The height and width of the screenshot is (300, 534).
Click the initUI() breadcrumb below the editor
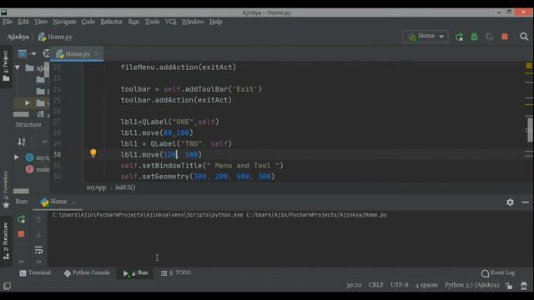pyautogui.click(x=125, y=187)
